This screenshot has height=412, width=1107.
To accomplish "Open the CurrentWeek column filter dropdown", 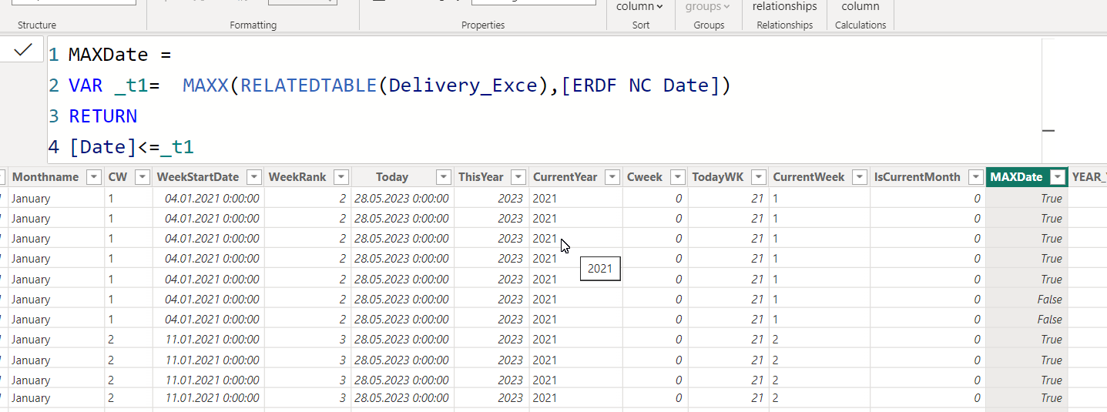I will click(859, 177).
